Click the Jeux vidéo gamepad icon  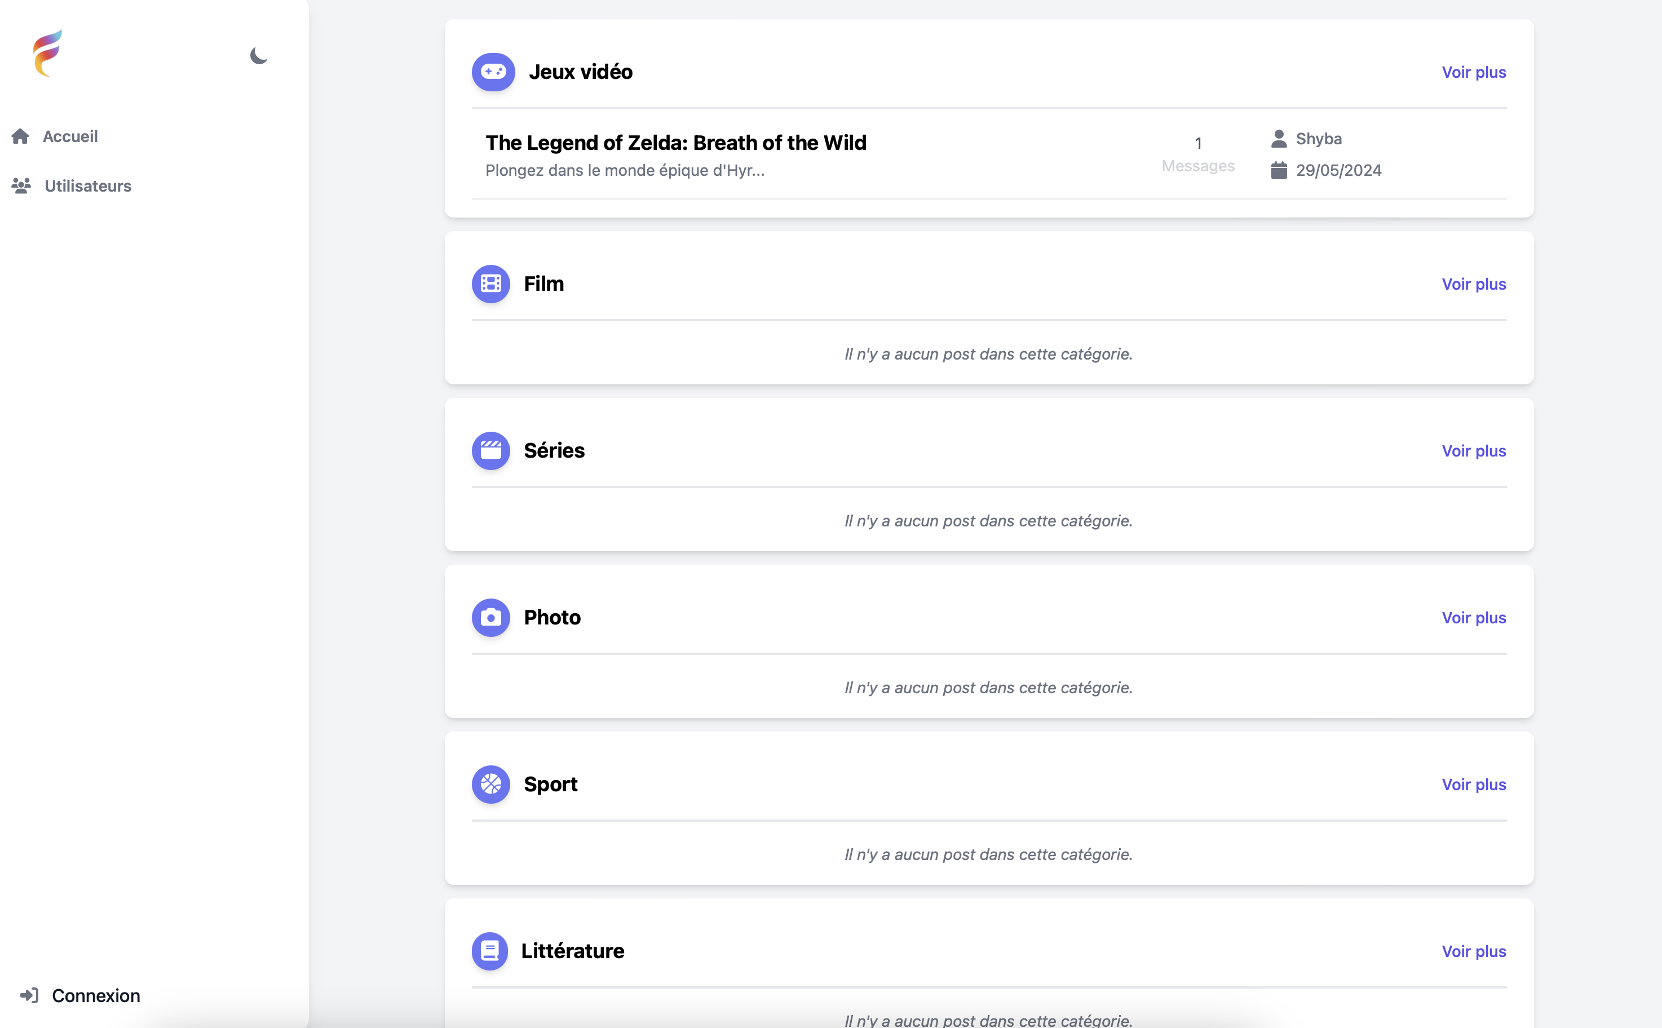(x=493, y=72)
